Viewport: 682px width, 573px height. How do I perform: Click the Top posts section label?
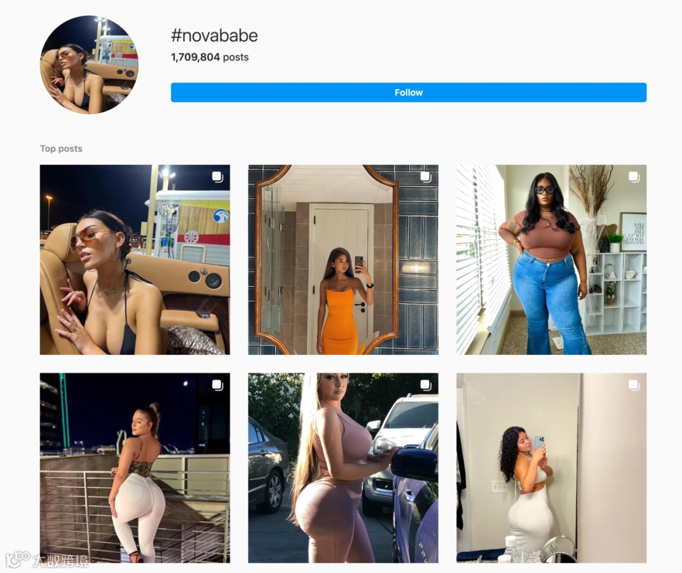click(61, 149)
